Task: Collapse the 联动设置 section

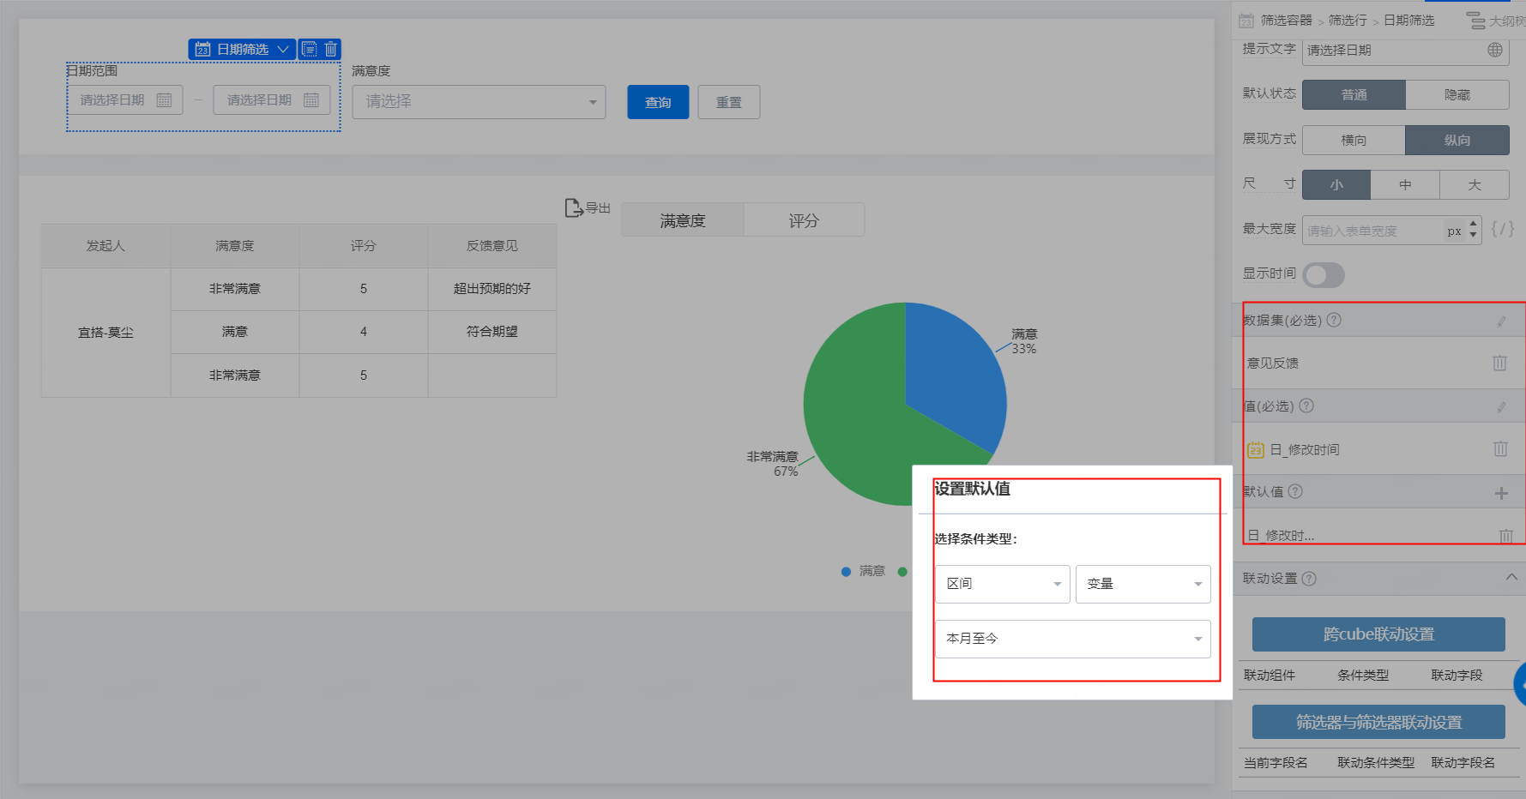Action: [1511, 578]
